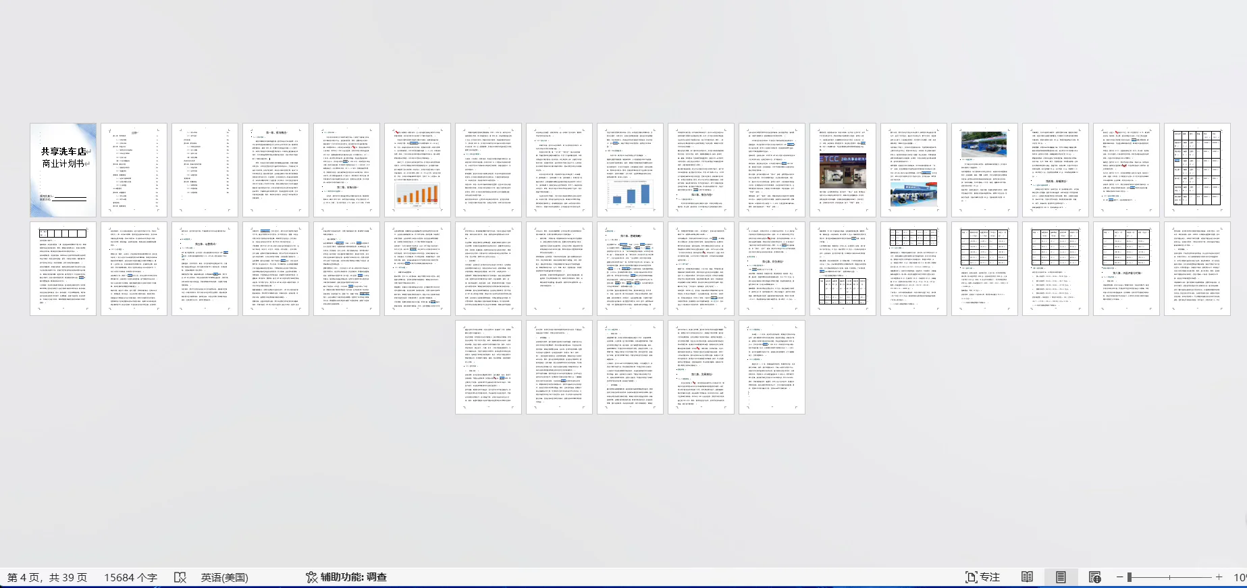Screen dimensions: 1247x588
Task: Click the spelling and grammar check icon
Action: coord(180,577)
